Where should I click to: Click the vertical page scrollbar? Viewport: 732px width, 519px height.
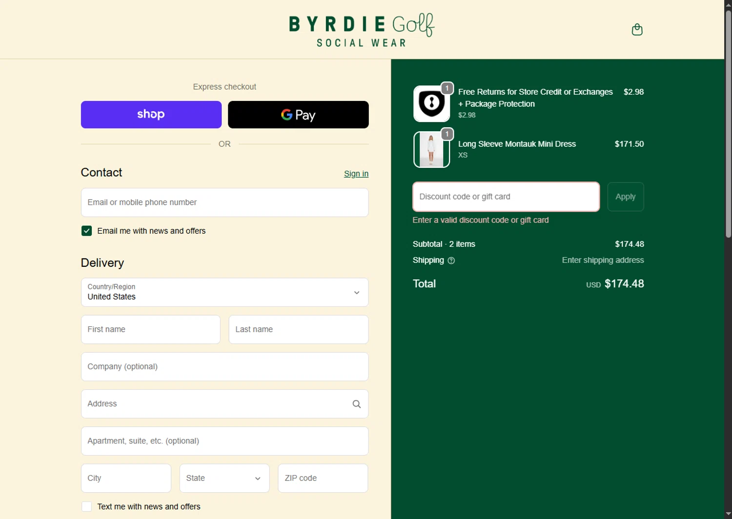[x=728, y=124]
